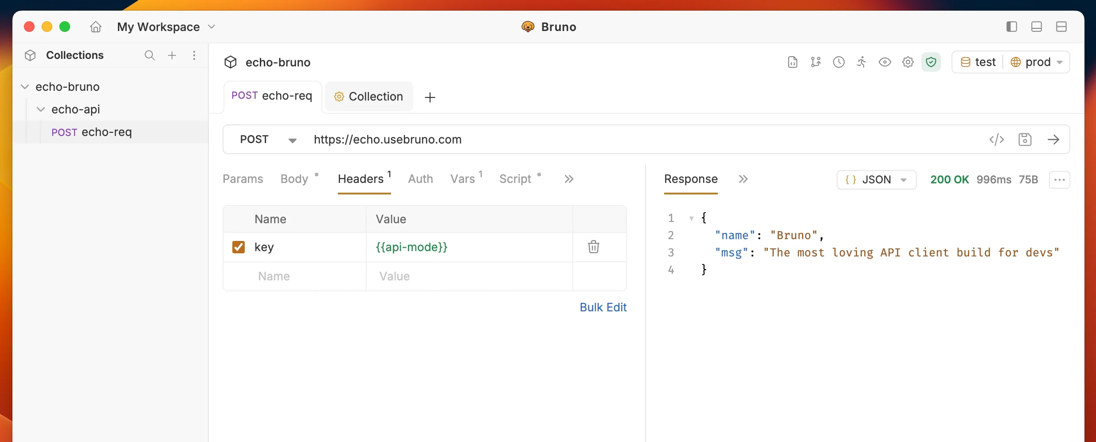Open a new request tab with plus
This screenshot has height=442, width=1096.
[430, 97]
